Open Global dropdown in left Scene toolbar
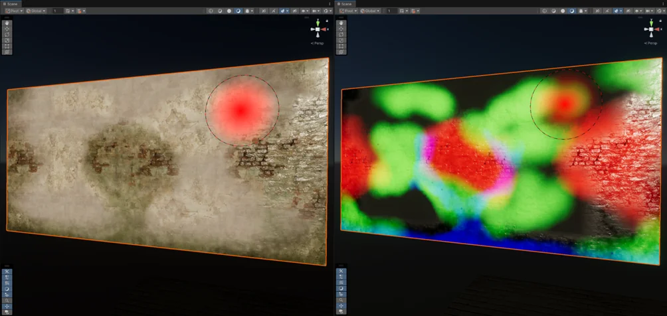The height and width of the screenshot is (316, 667). point(36,11)
